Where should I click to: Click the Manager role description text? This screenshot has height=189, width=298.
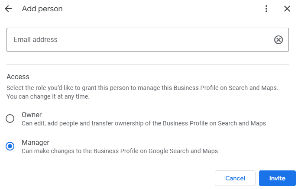[120, 151]
